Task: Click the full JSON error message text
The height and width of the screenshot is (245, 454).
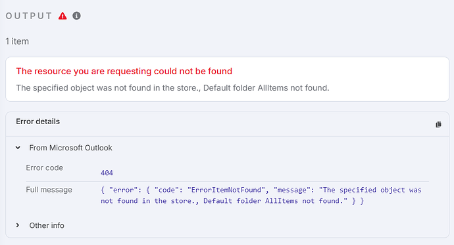Action: point(261,195)
